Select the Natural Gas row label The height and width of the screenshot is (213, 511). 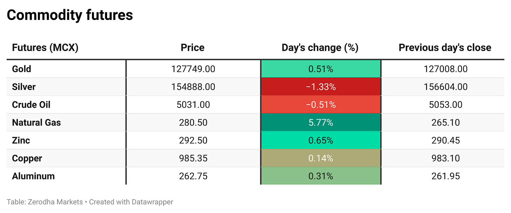click(36, 122)
